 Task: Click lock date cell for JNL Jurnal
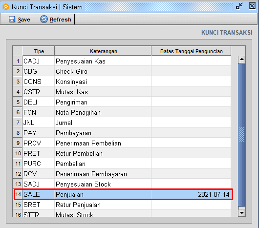(191, 123)
